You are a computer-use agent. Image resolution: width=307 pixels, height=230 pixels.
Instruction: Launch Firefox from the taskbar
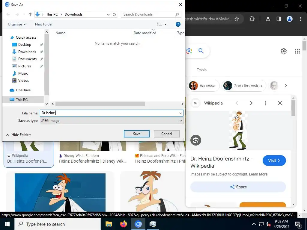tap(123, 224)
